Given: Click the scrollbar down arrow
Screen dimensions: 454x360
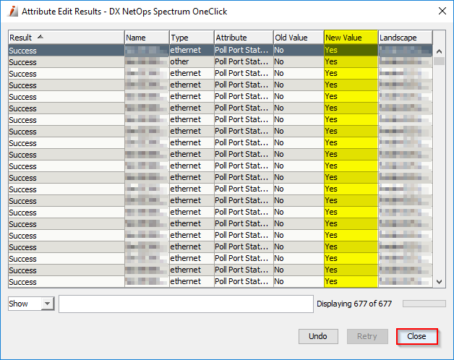Looking at the screenshot, I should pyautogui.click(x=440, y=282).
